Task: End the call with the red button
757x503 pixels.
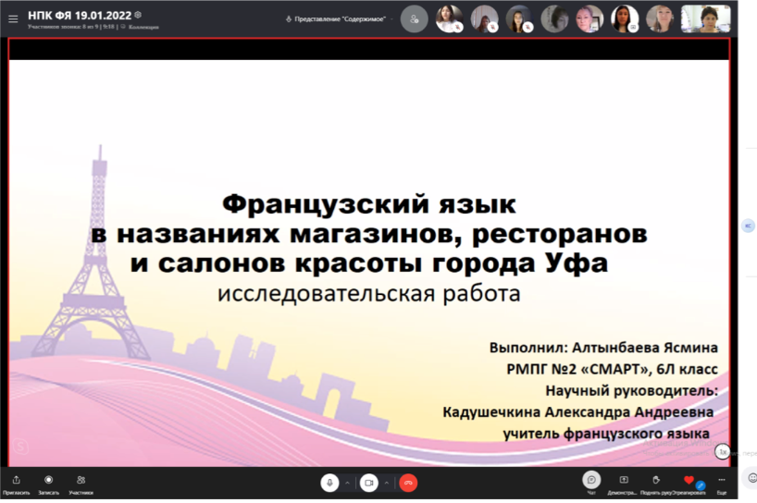Action: click(x=408, y=483)
